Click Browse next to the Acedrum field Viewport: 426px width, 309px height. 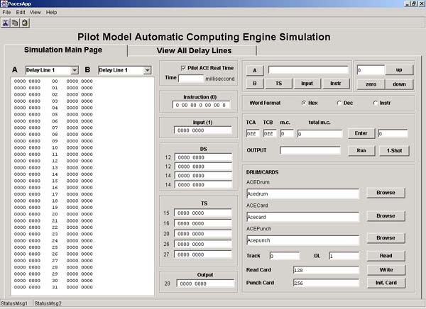click(386, 192)
